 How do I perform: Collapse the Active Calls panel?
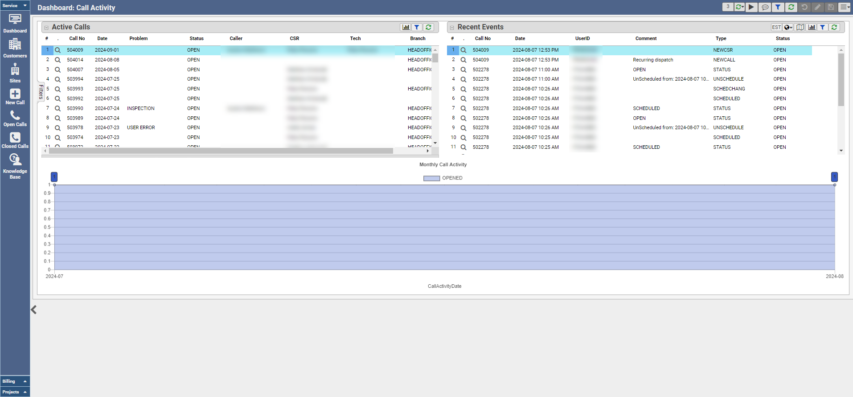[x=46, y=28]
